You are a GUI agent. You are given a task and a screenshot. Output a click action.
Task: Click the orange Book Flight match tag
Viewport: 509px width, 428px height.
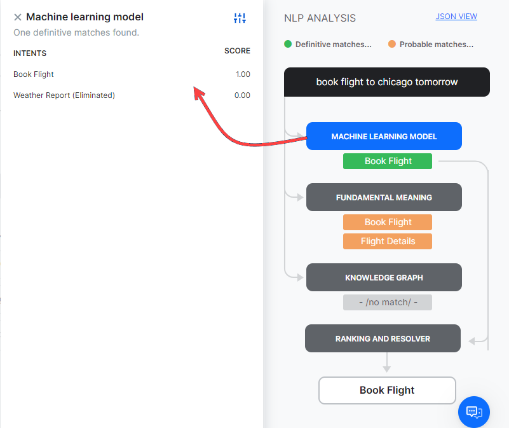point(388,222)
